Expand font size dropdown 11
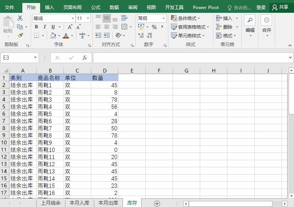The height and width of the screenshot is (207, 294). pyautogui.click(x=88, y=19)
